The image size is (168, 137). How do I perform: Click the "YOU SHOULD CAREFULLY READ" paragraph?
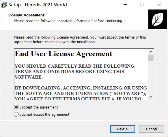click(74, 71)
